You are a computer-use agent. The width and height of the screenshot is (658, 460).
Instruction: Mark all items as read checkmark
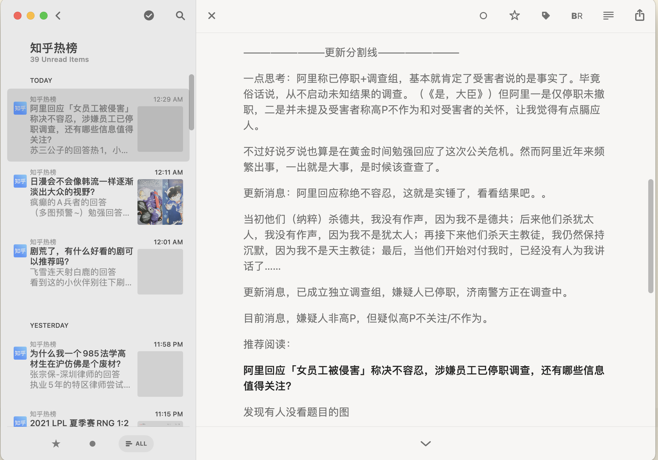(149, 16)
